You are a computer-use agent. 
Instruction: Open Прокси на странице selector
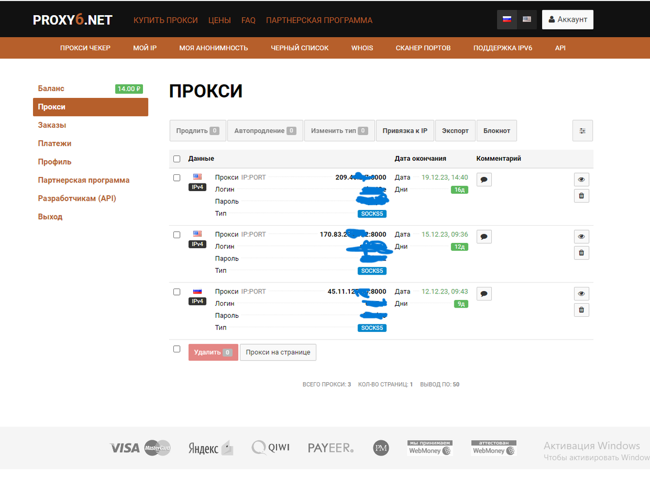tap(278, 352)
